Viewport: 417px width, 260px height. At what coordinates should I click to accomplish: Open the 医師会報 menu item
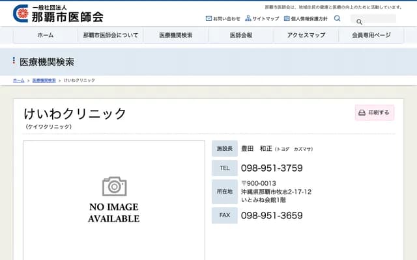click(x=240, y=35)
